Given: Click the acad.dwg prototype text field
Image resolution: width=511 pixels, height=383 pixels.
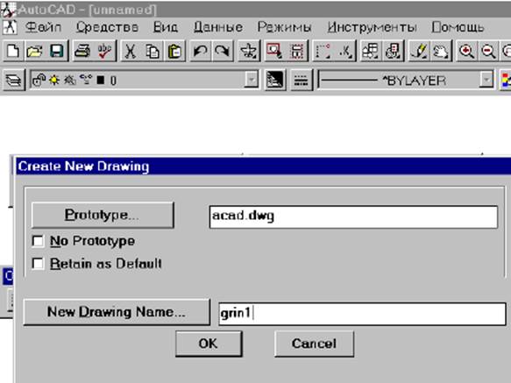Looking at the screenshot, I should [353, 216].
